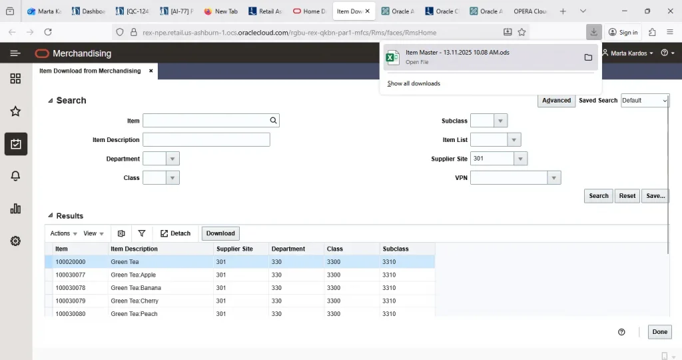Show downloaded file in folder icon
This screenshot has height=360, width=682.
[x=588, y=57]
